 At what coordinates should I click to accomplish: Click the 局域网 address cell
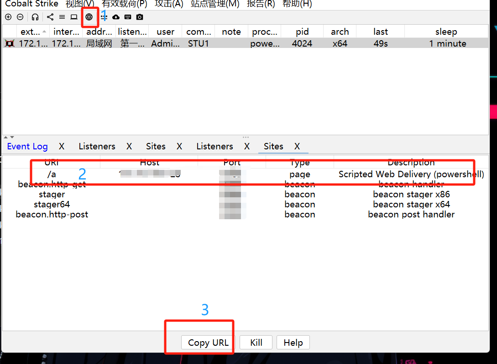click(x=99, y=43)
